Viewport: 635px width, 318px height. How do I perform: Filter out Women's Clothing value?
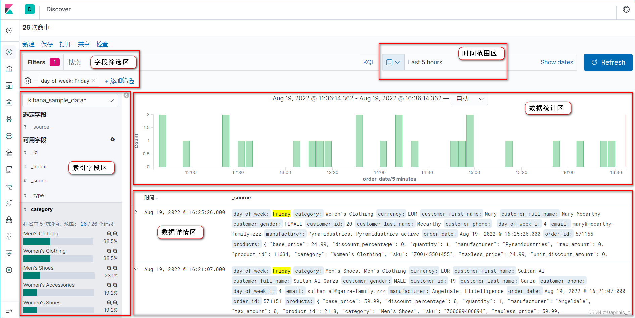(115, 251)
